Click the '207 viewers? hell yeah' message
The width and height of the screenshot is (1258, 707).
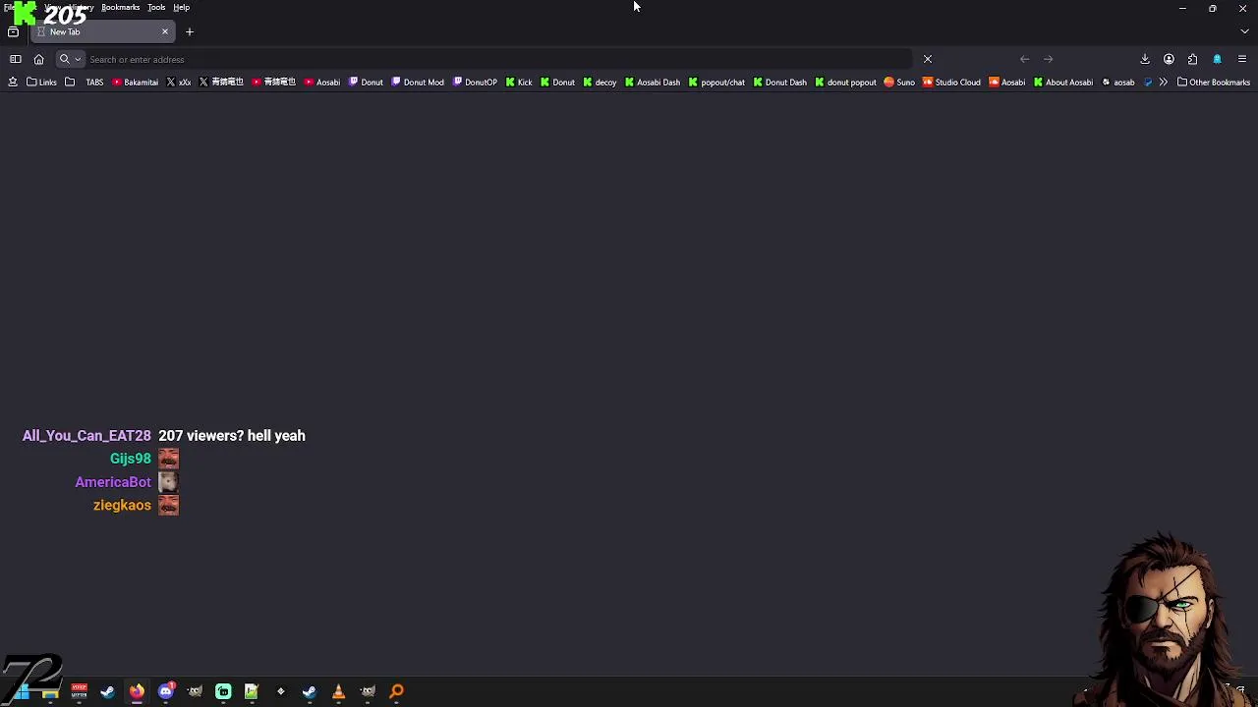click(x=232, y=436)
